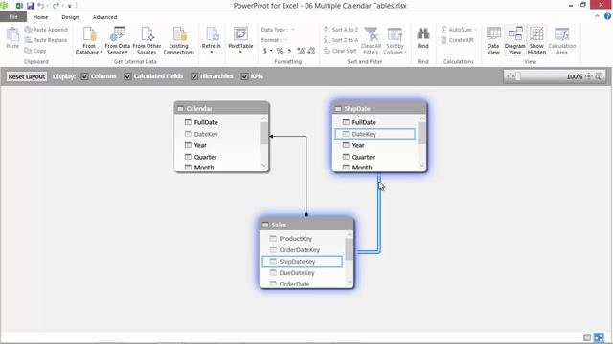Click Clear All Filters
Image resolution: width=613 pixels, height=344 pixels.
(x=371, y=40)
